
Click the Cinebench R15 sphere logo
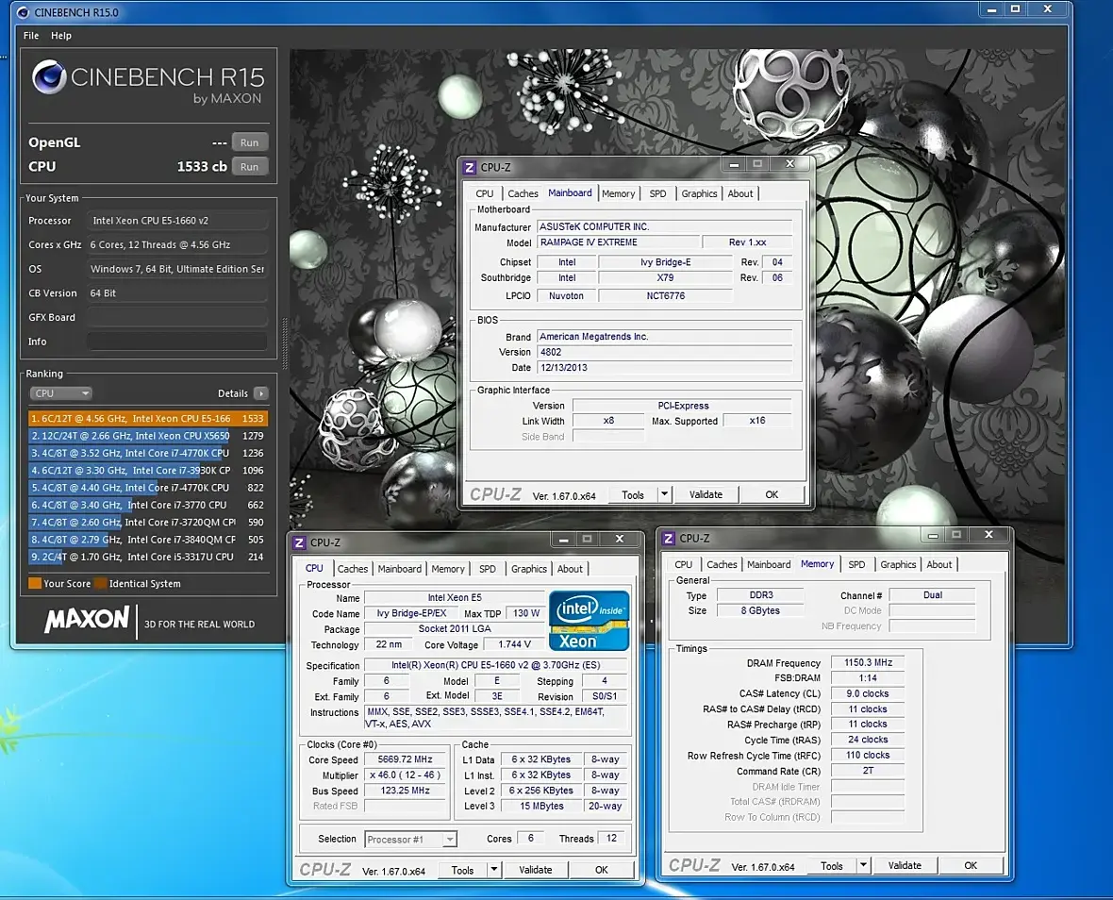49,78
